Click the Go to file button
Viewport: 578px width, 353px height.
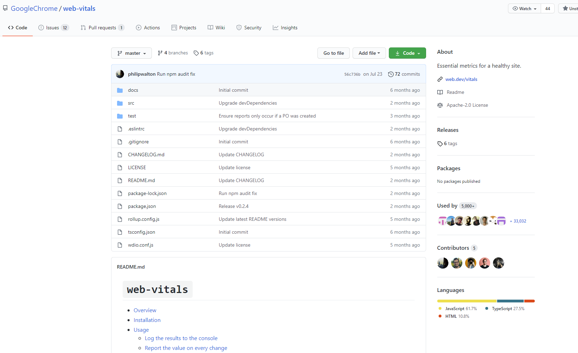pos(333,53)
